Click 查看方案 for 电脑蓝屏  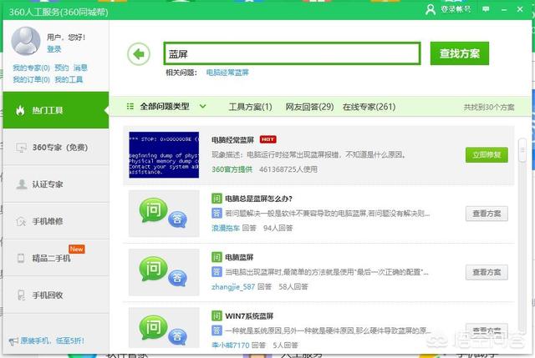(487, 272)
